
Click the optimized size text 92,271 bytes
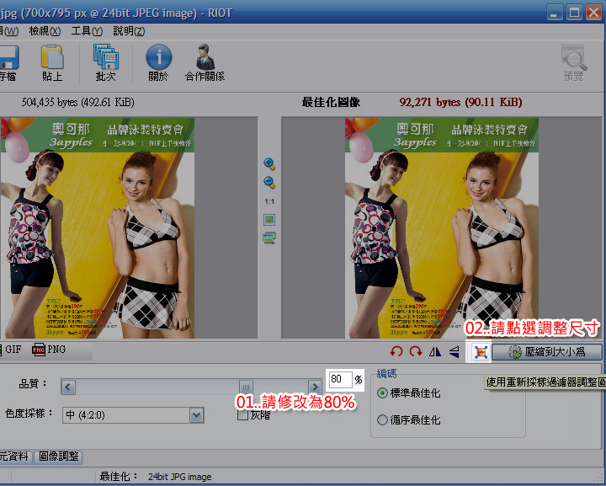(460, 103)
